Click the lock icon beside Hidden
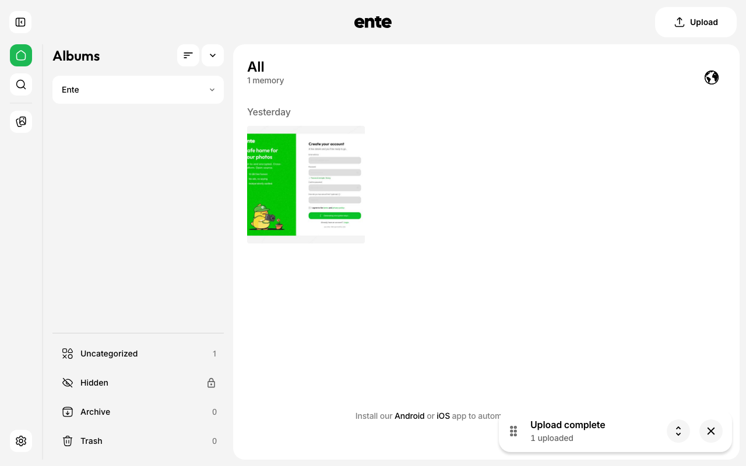 pos(212,383)
